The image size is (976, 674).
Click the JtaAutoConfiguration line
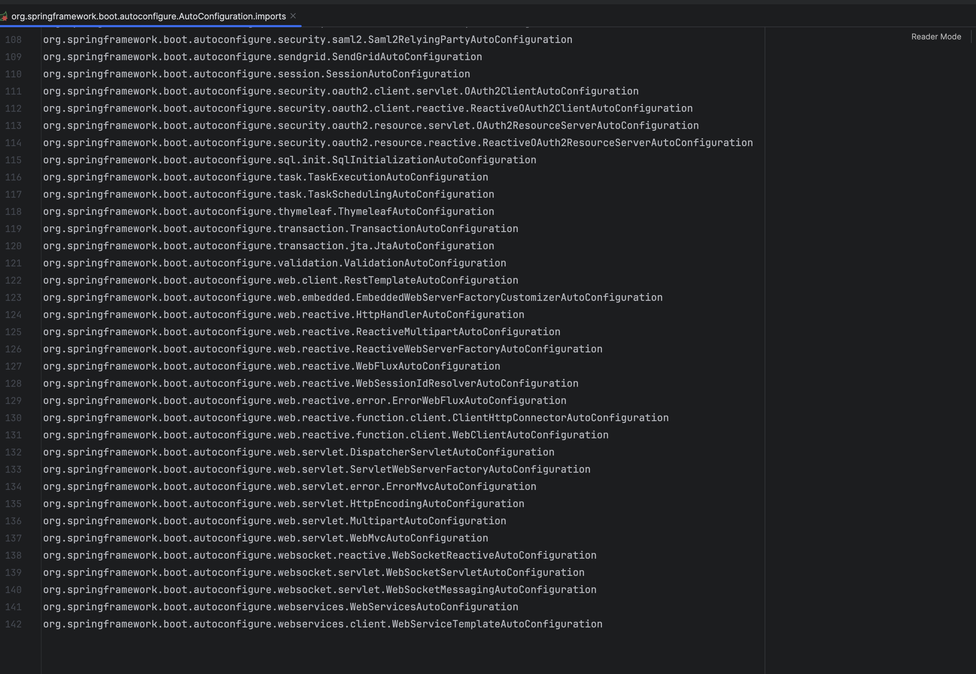[268, 246]
